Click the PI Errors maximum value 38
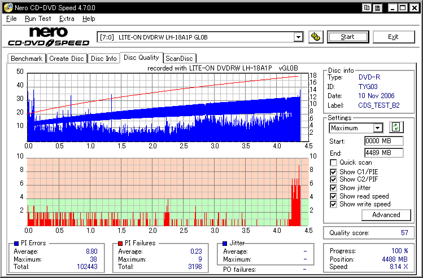 click(x=94, y=259)
